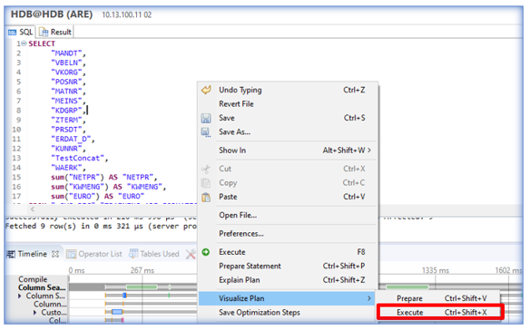
Task: Click the Copy pages icon
Action: point(205,183)
